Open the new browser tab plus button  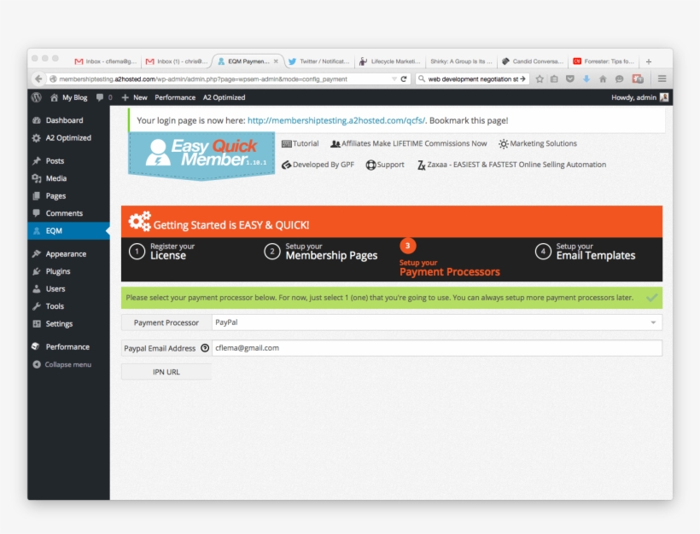coord(648,61)
